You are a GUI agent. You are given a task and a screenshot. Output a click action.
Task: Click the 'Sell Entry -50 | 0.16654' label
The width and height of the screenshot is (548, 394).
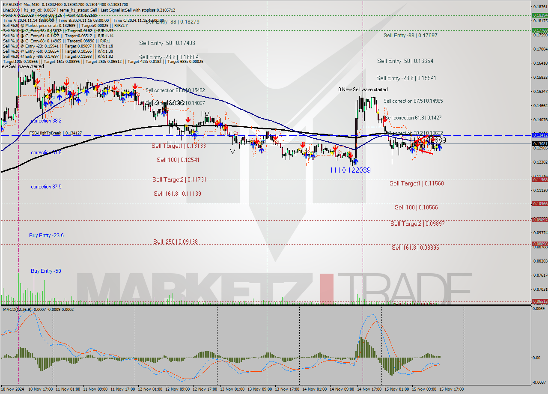(x=405, y=61)
